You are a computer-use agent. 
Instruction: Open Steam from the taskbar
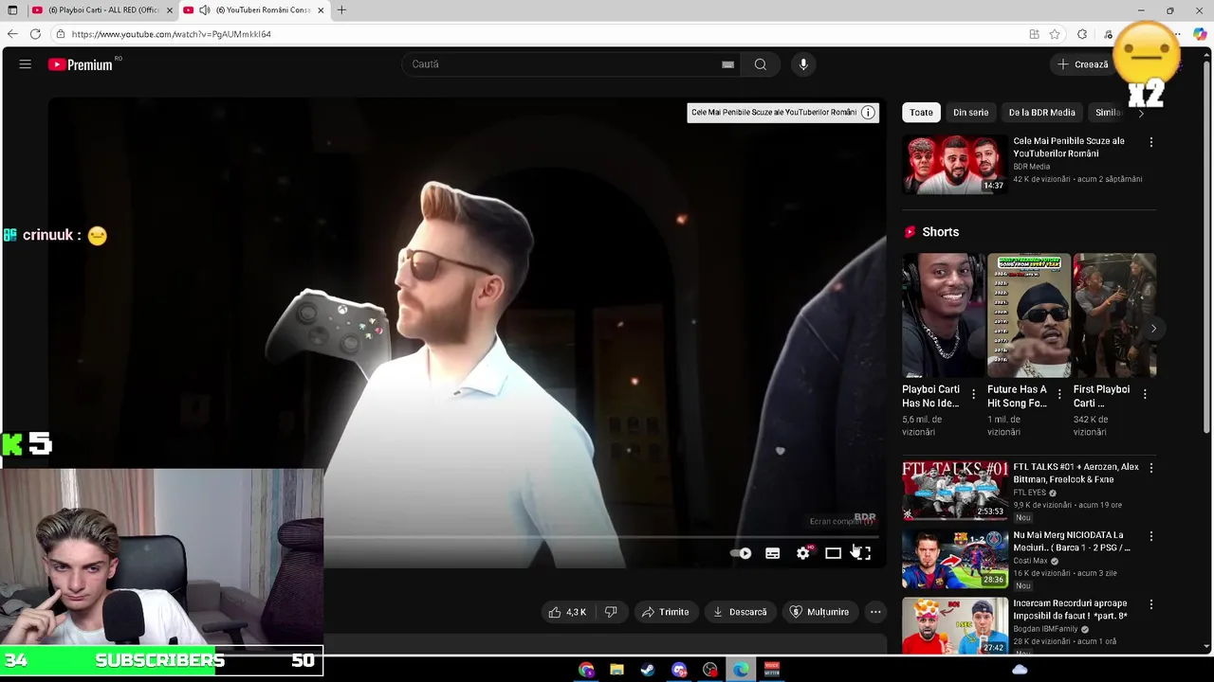[x=648, y=670]
